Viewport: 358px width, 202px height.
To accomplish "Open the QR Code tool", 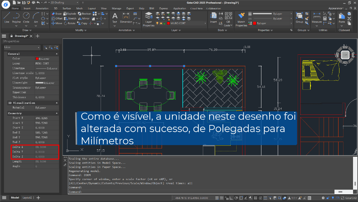I will coord(228,19).
